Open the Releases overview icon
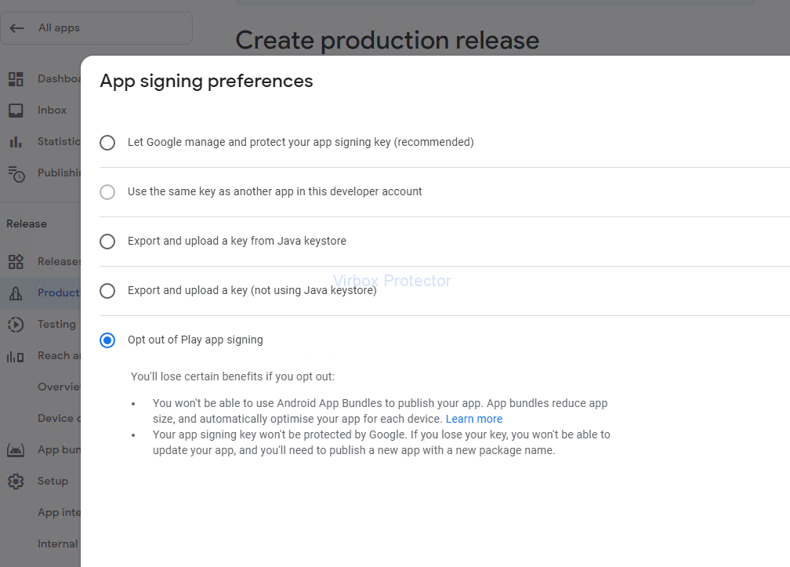The width and height of the screenshot is (790, 567). (x=16, y=262)
